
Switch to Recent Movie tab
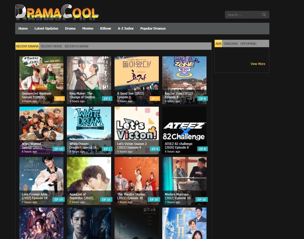[x=52, y=46]
